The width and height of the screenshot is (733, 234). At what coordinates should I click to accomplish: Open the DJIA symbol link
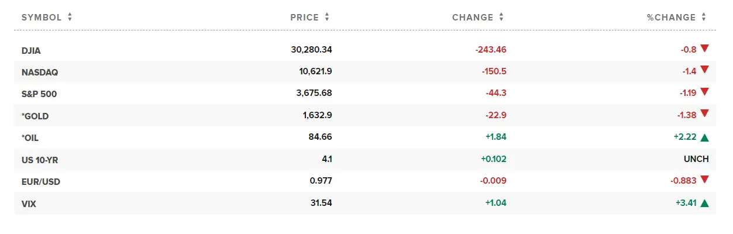[x=31, y=50]
